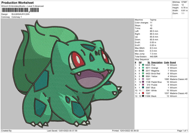Screen dimensions: 189x133
Task: Click the stitch count "11568" in the Black row
Action: (x=147, y=96)
